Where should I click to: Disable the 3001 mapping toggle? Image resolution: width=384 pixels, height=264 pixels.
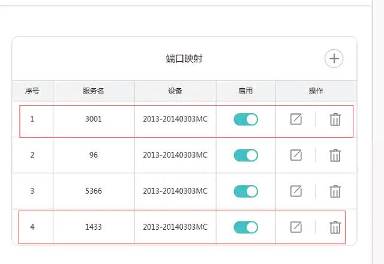(245, 119)
